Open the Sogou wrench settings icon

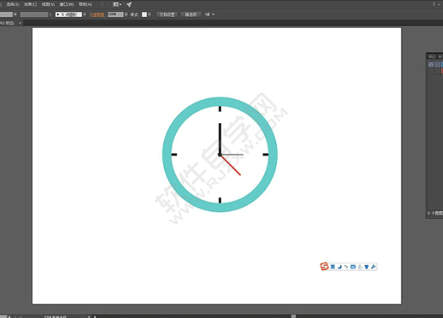tap(373, 266)
